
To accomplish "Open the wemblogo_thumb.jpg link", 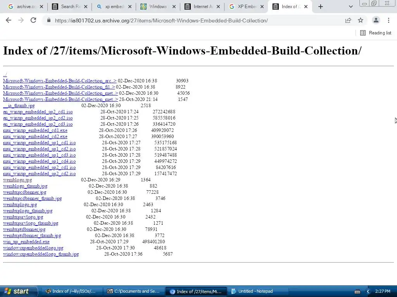I will pos(25,186).
